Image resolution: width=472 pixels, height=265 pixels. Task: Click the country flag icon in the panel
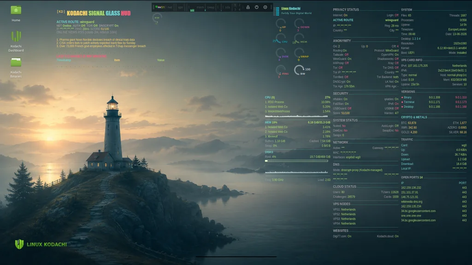(159, 7)
